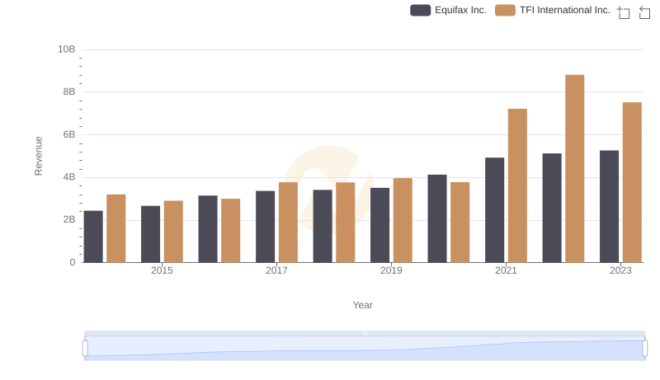Click the tallest TFI International bar for 2022
The image size is (660, 380).
pyautogui.click(x=574, y=168)
